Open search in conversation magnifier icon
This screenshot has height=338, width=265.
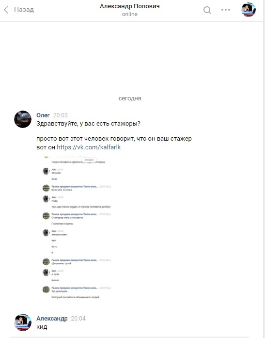tap(207, 10)
